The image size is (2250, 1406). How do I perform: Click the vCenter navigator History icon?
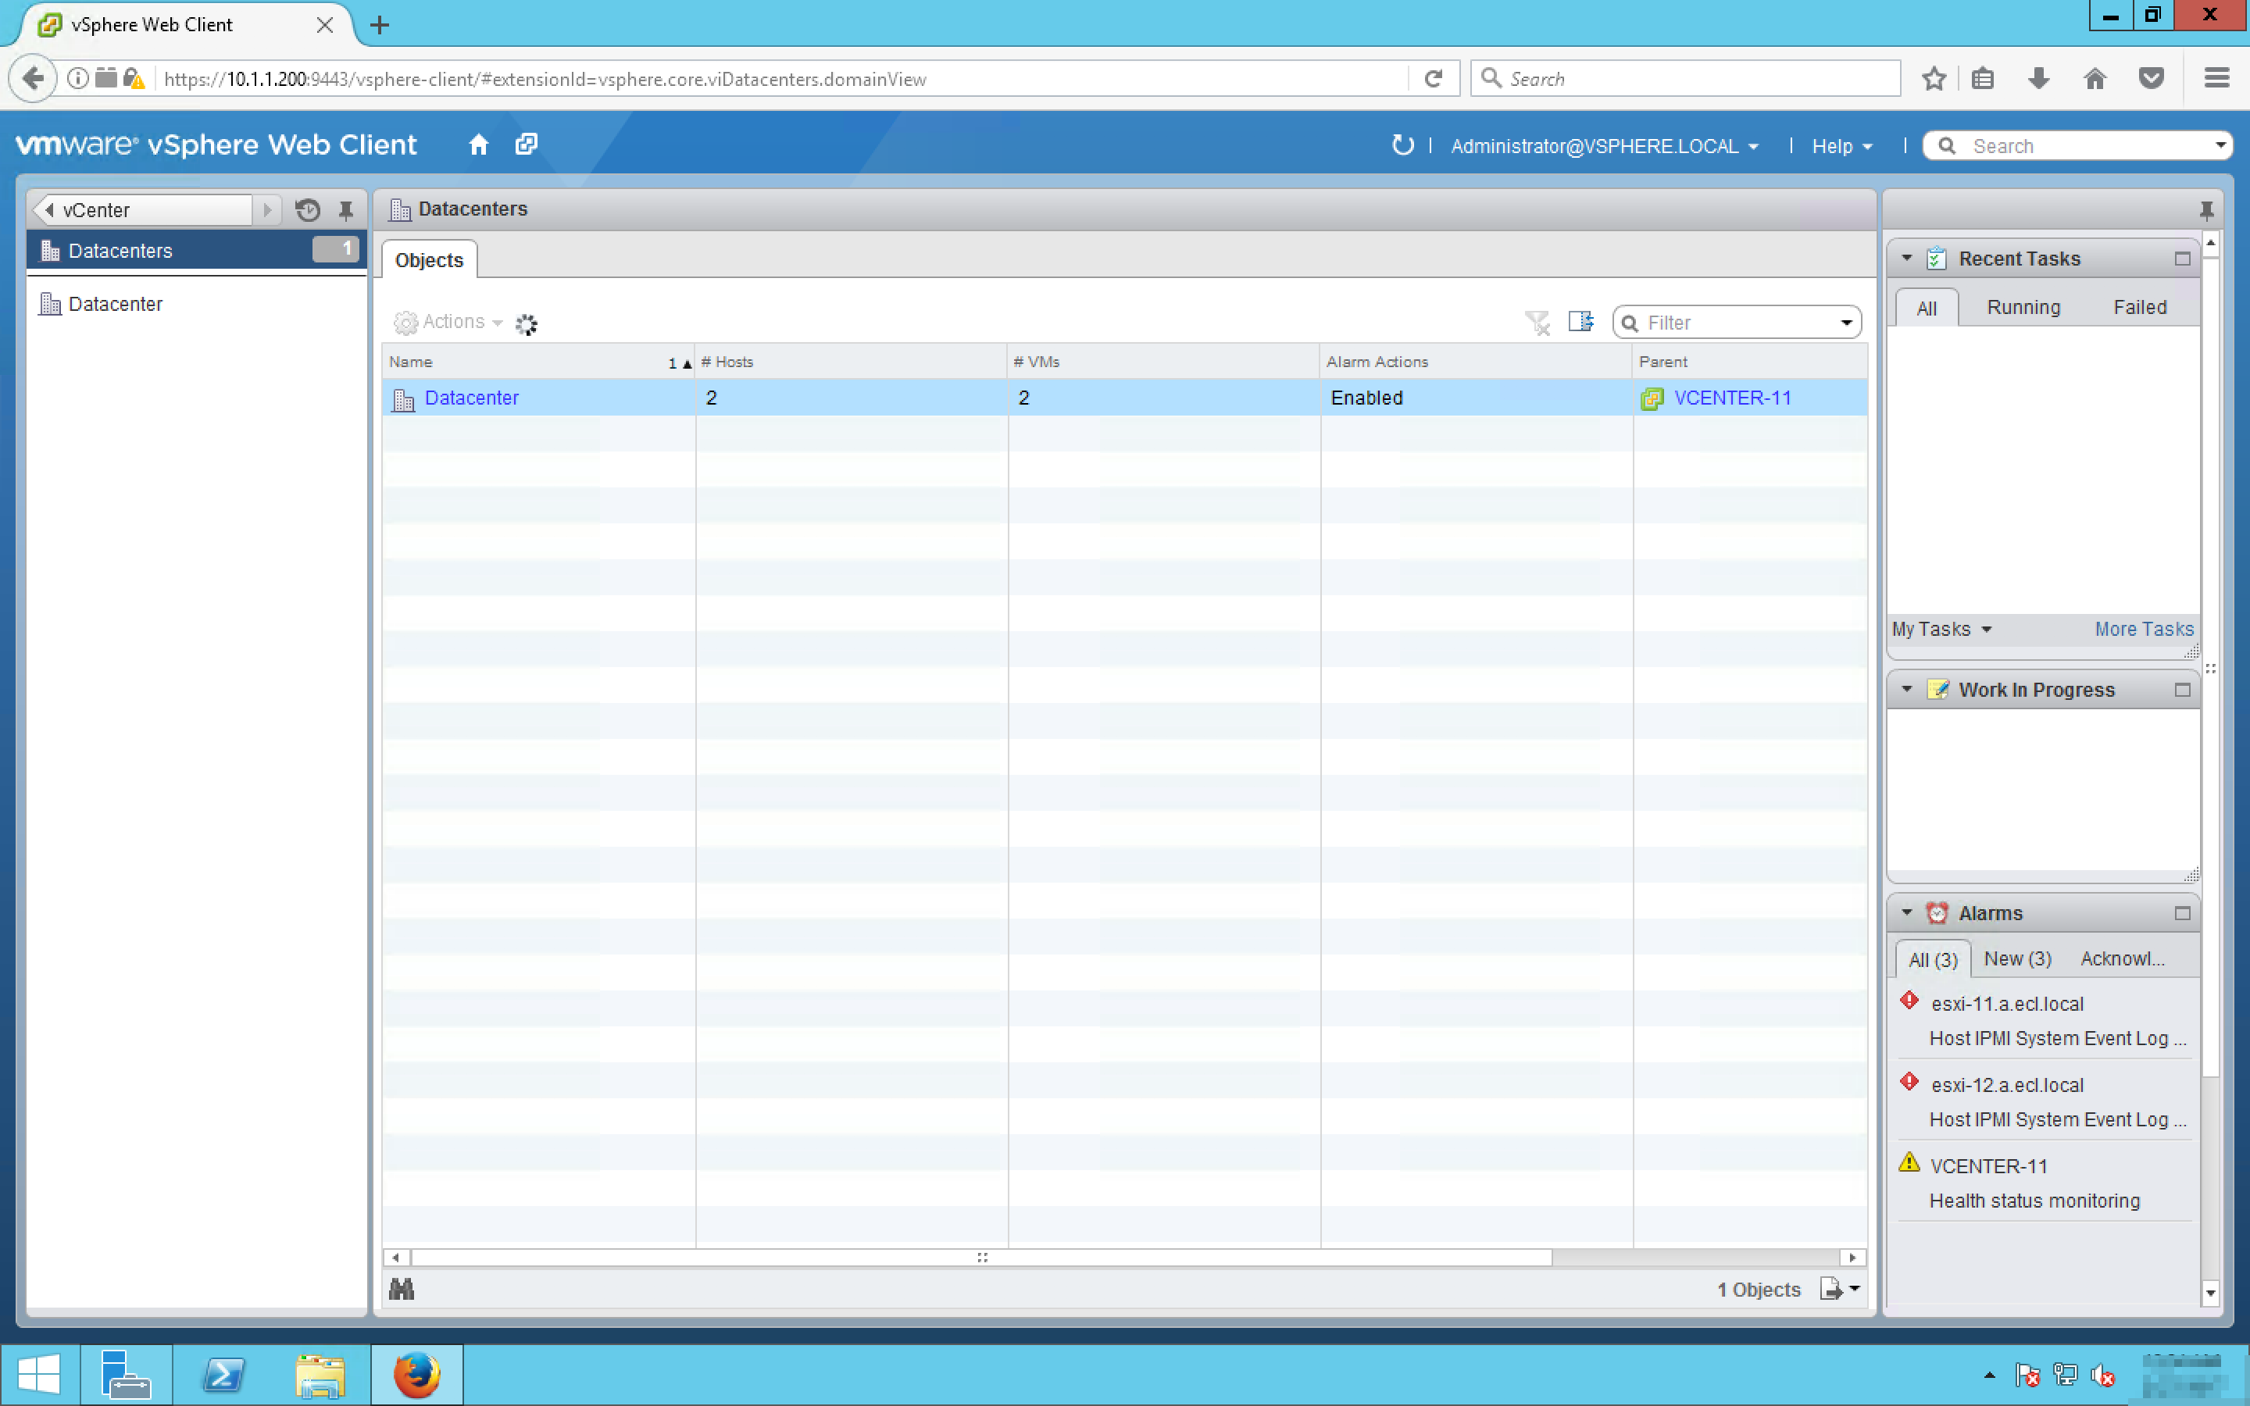[x=308, y=210]
